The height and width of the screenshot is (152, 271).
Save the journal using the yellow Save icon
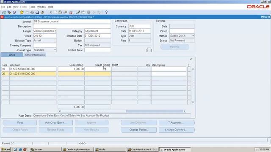22,12
